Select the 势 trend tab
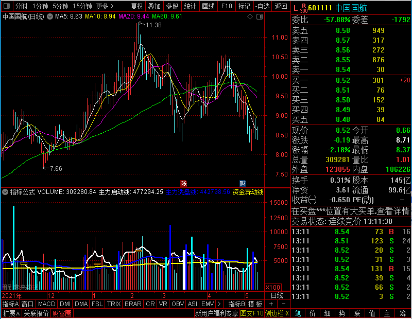The image size is (412, 319). point(342,313)
